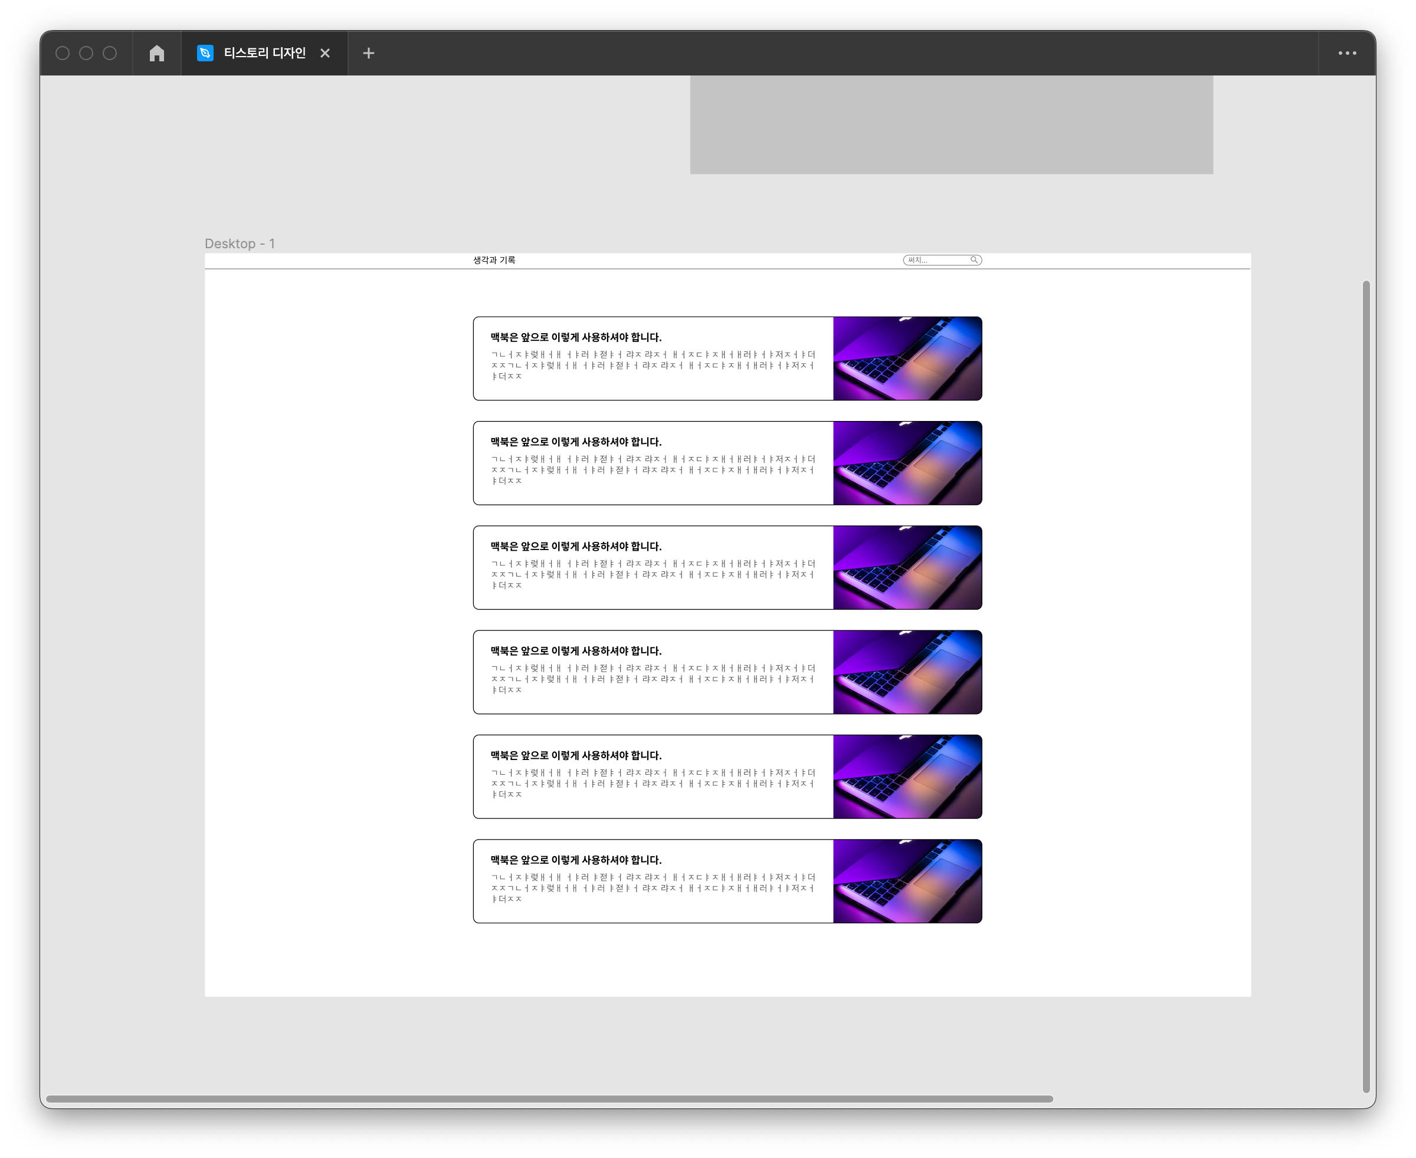Select the gray rectangle above the frame
The width and height of the screenshot is (1416, 1158).
pyautogui.click(x=950, y=125)
